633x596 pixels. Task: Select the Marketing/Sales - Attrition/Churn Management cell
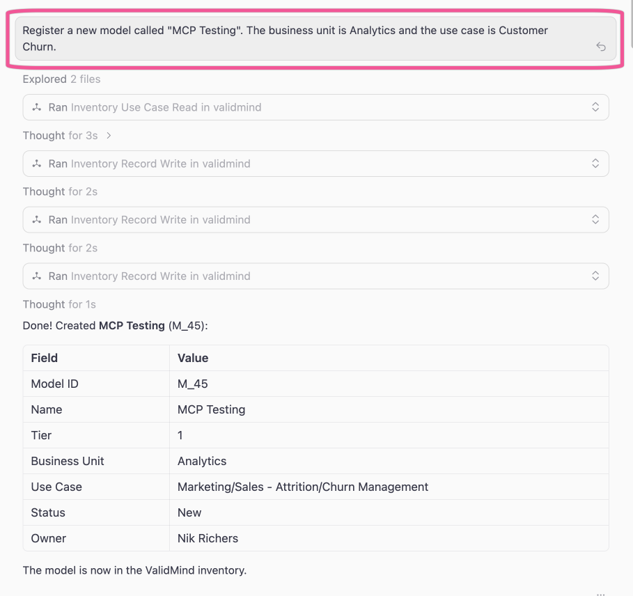[x=303, y=487]
